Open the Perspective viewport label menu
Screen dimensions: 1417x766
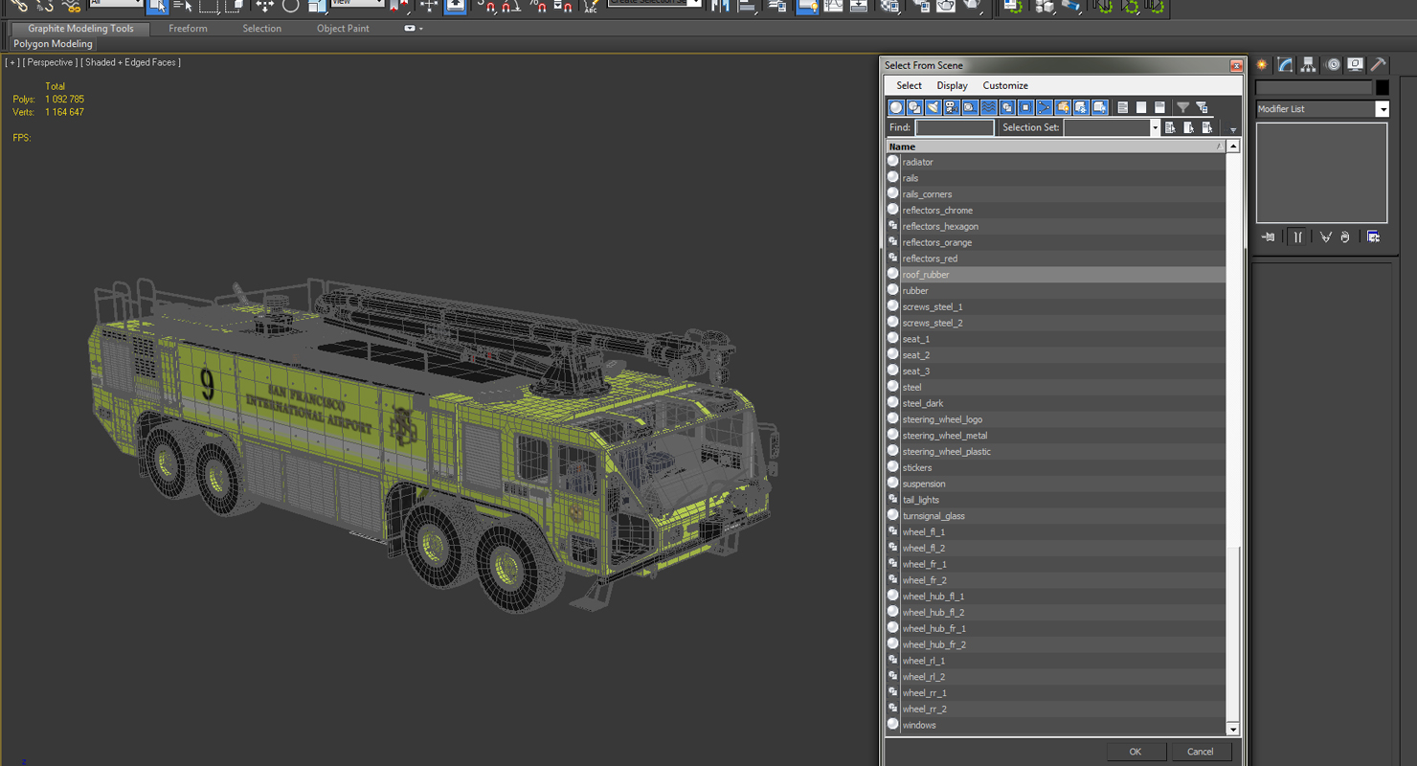[x=50, y=62]
